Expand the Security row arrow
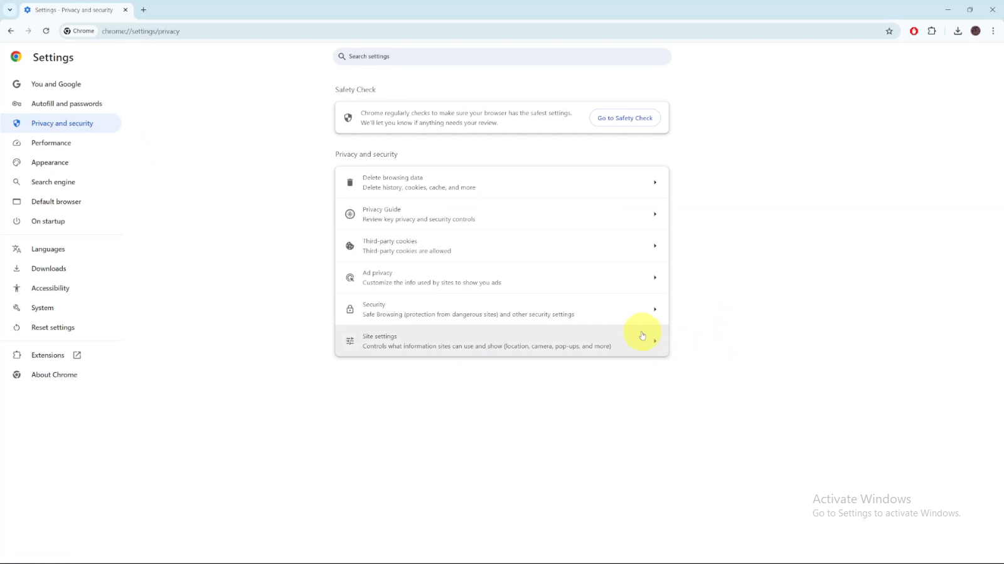This screenshot has width=1004, height=564. point(654,309)
